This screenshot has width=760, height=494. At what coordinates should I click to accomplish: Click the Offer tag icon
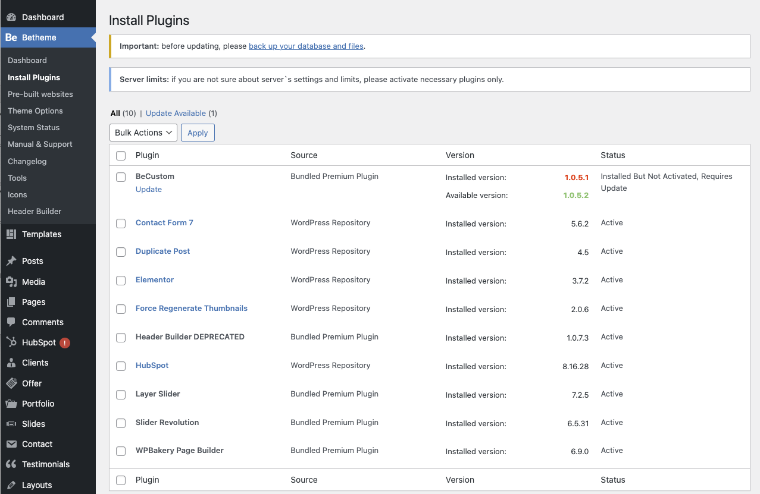(11, 383)
